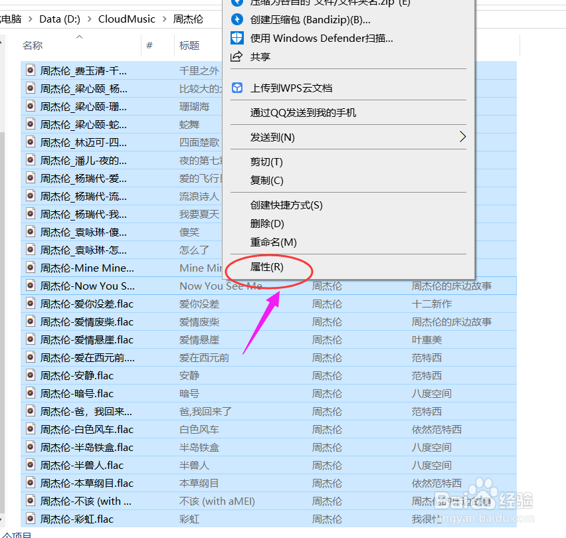Click the file icon beside 周杰伦-本草纲目.flac
Viewport: 566px width, 538px height.
[x=30, y=483]
